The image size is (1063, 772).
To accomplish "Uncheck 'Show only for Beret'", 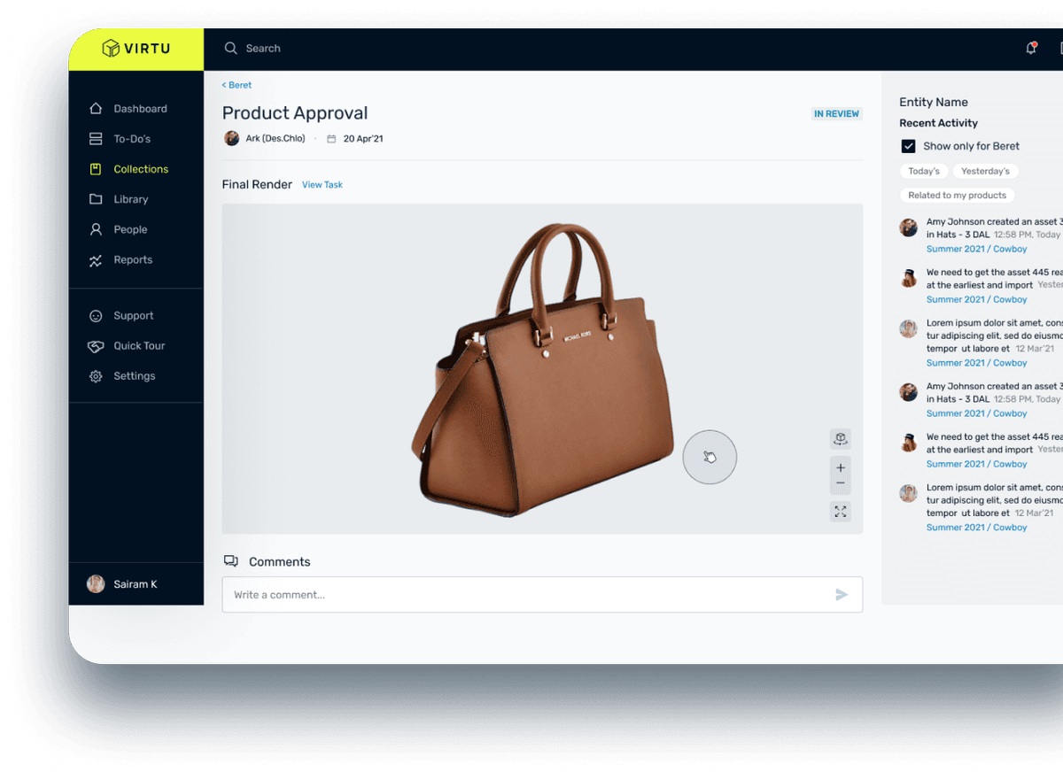I will click(908, 146).
